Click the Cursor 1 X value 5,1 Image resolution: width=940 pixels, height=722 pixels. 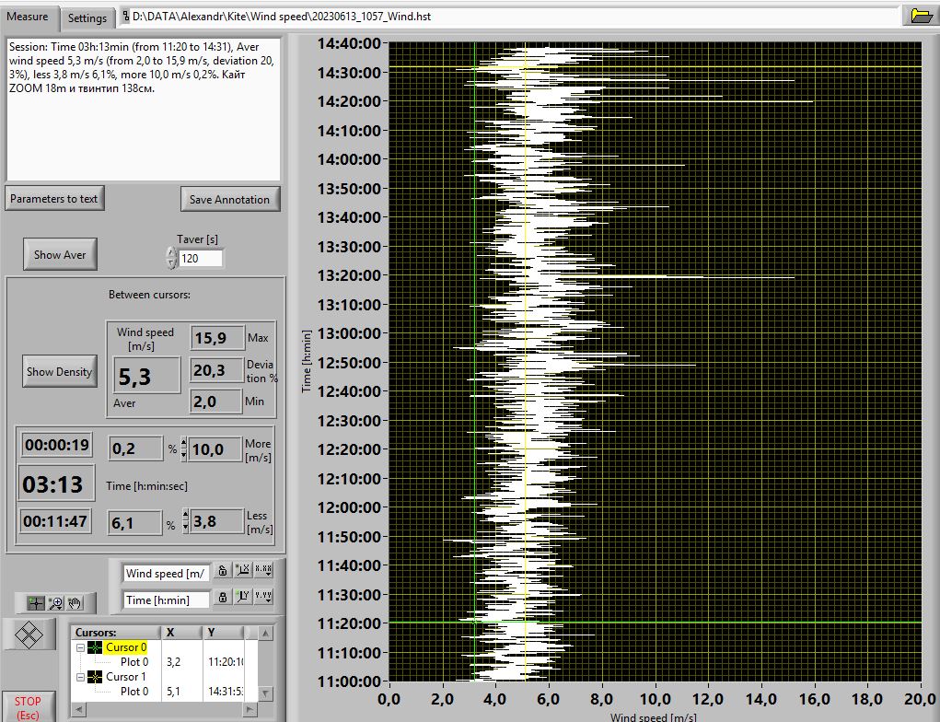[x=174, y=692]
